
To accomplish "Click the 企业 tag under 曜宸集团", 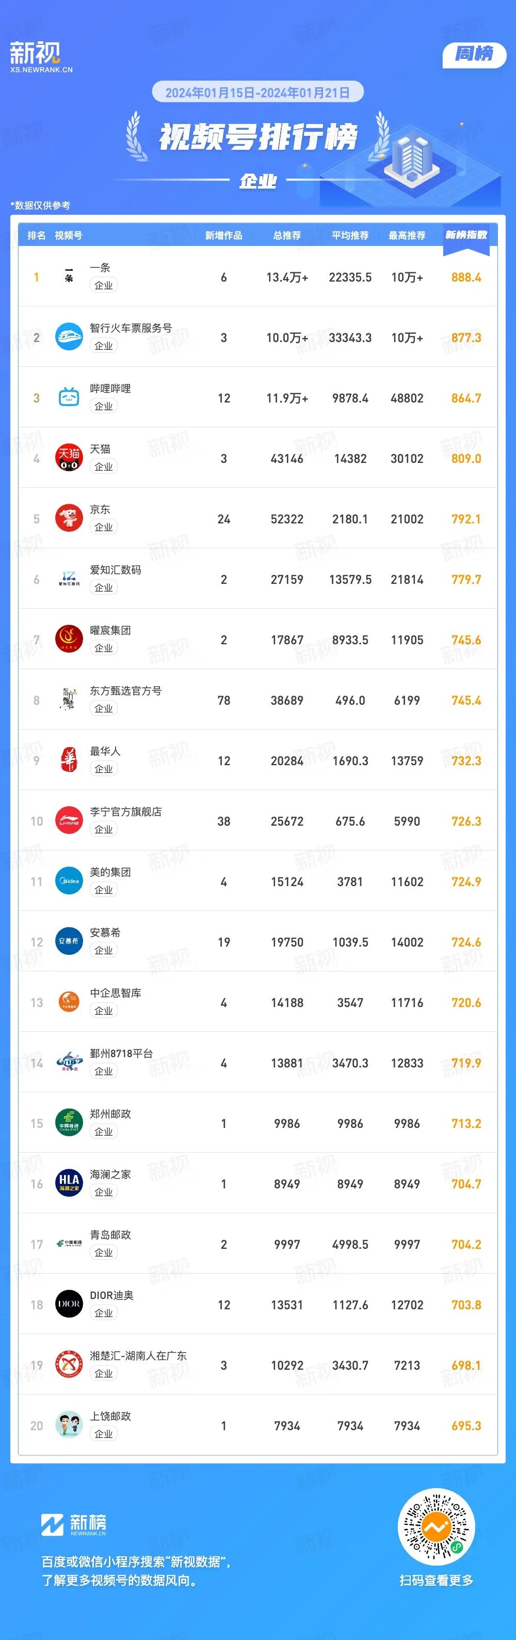I will coord(104,648).
